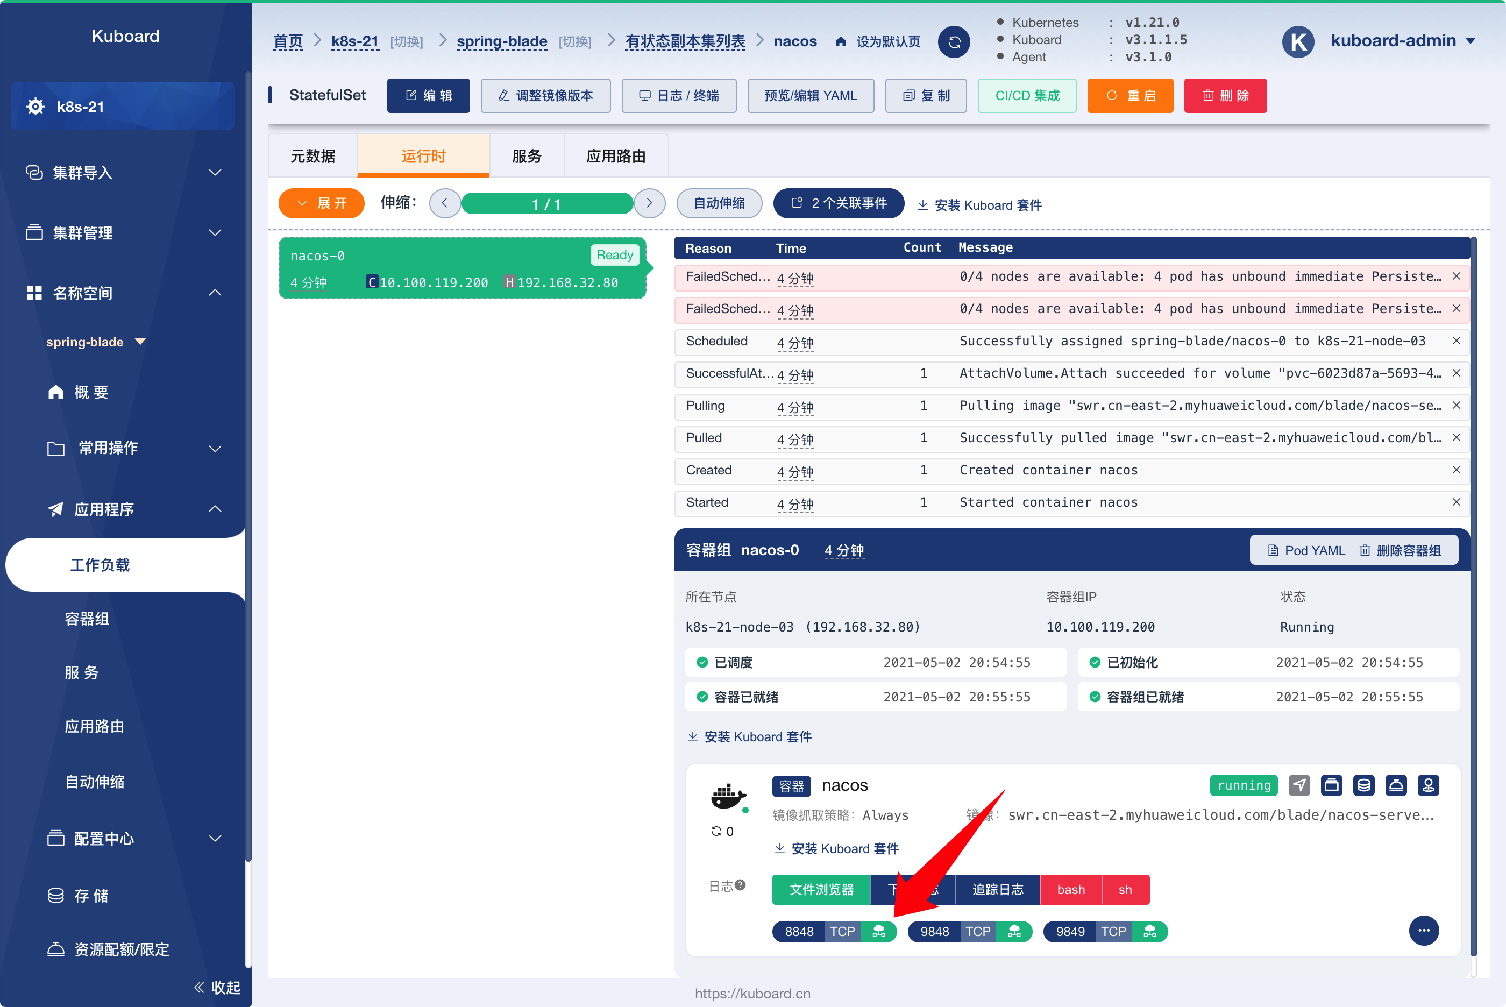Click the refresh circular arrow icon
The height and width of the screenshot is (1007, 1506).
tap(954, 42)
